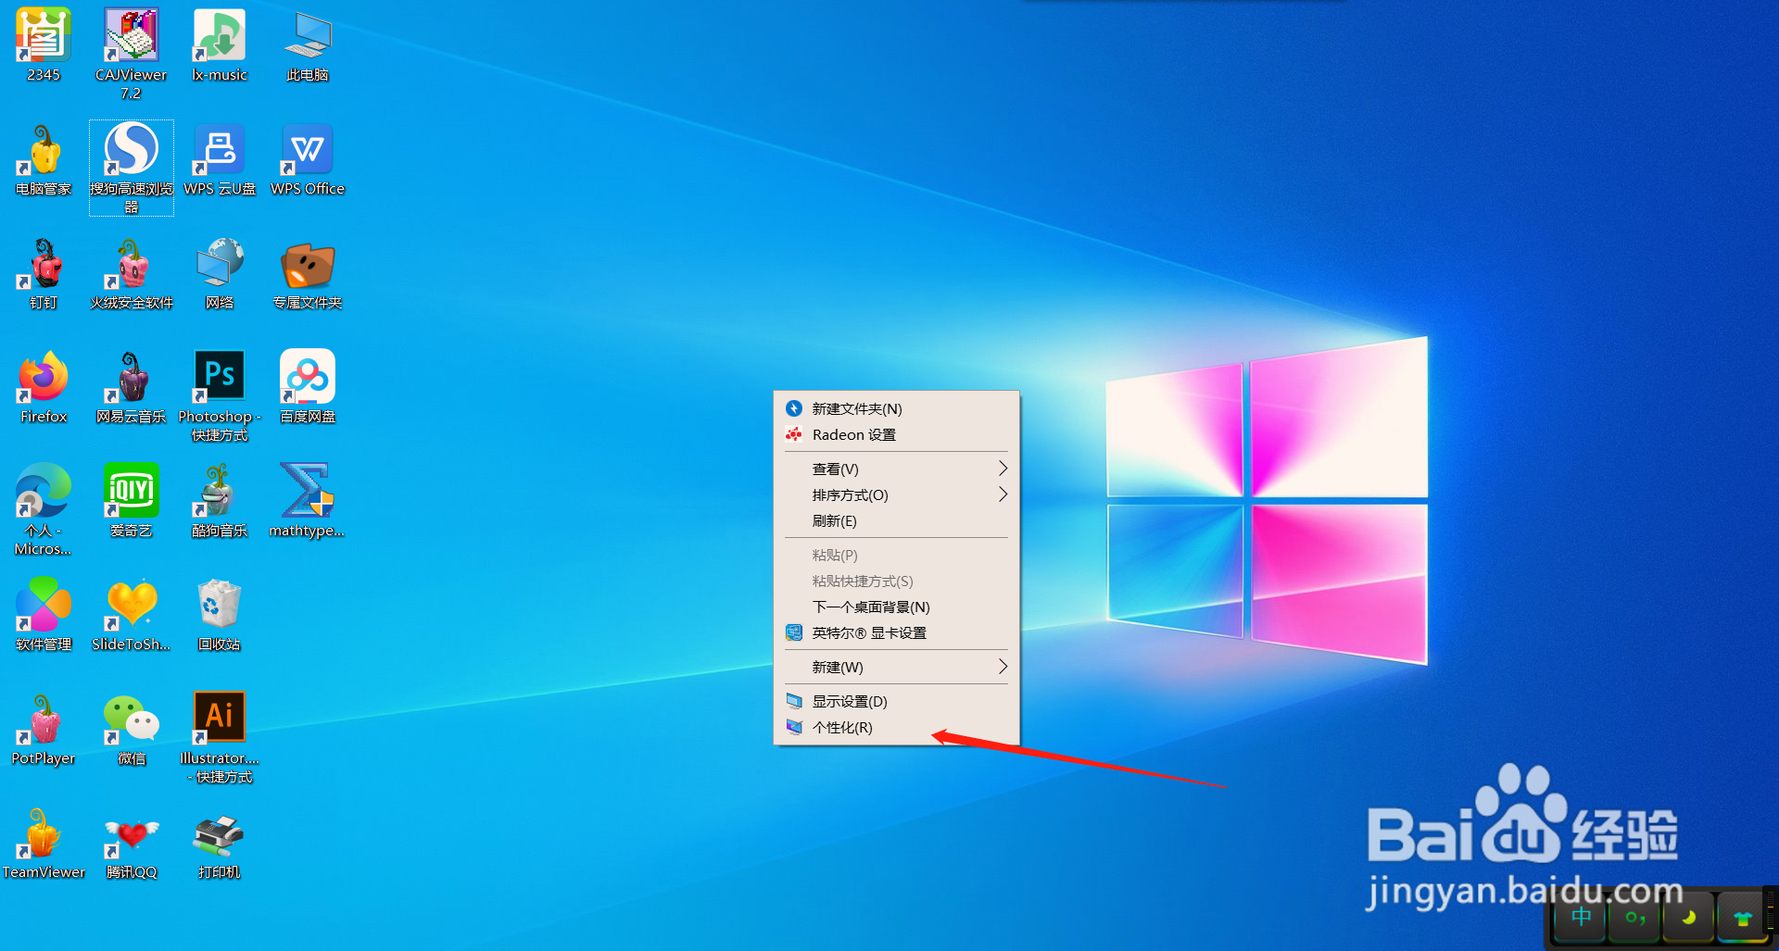Screen dimensions: 1779x951
Task: Open WPS Office
Action: click(x=307, y=148)
